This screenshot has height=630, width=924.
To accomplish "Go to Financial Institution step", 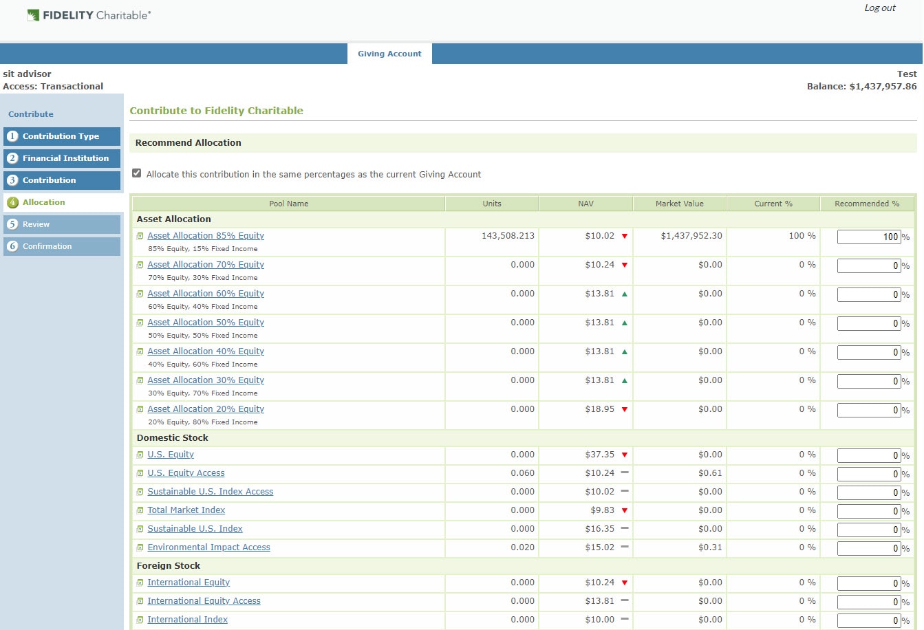I will point(62,158).
